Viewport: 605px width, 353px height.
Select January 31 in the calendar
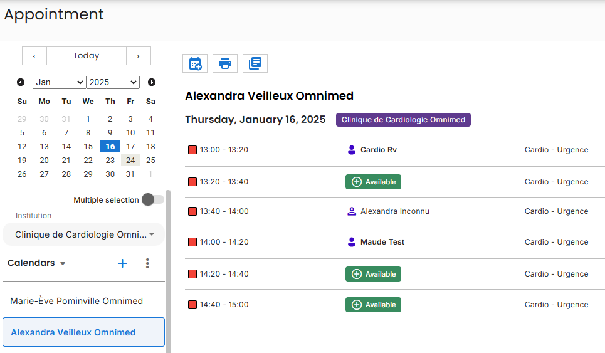click(x=130, y=174)
